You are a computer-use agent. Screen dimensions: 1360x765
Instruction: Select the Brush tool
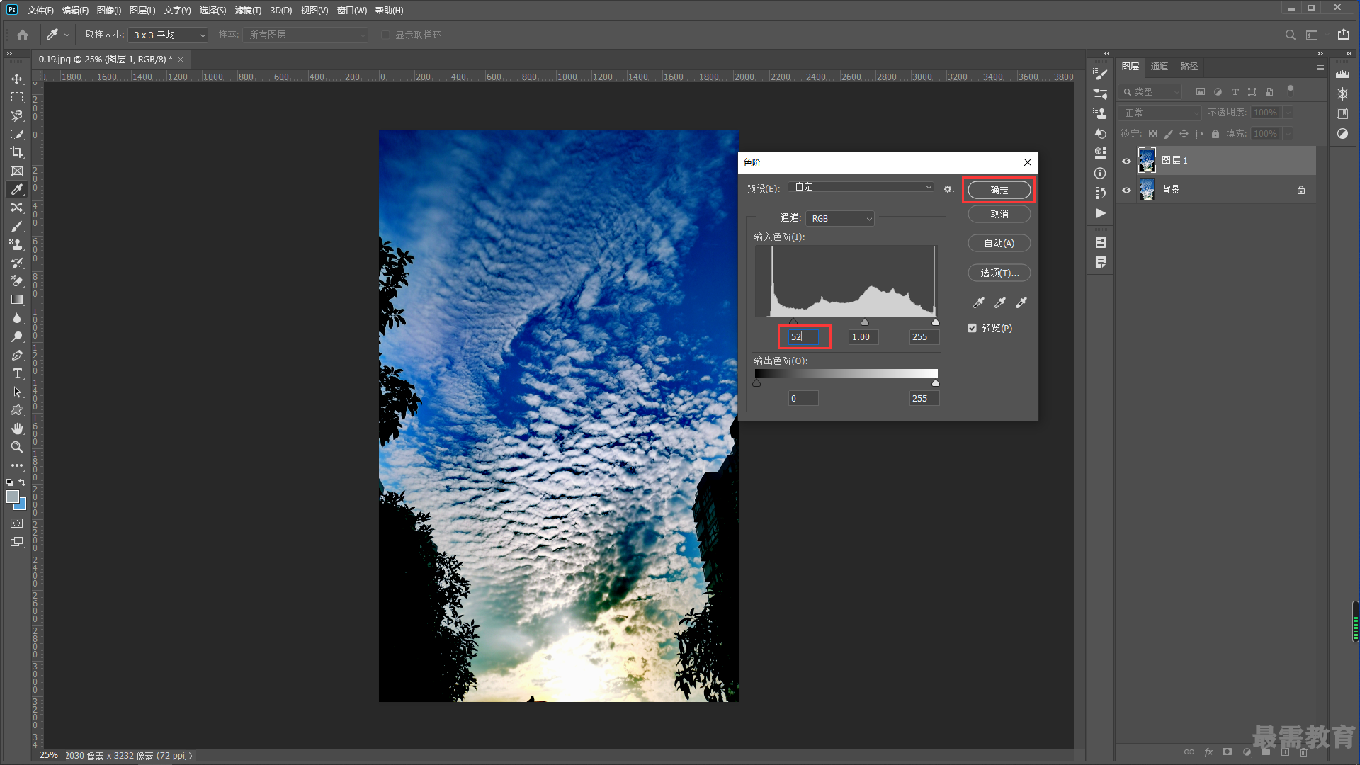coord(17,226)
